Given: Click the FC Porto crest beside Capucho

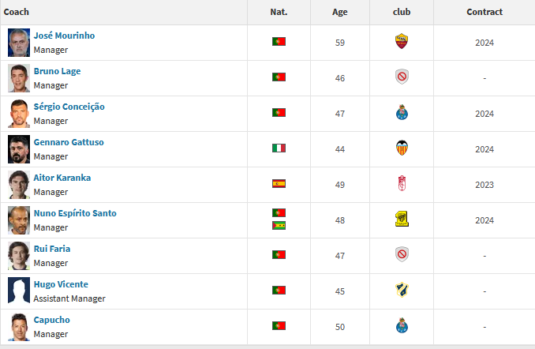Looking at the screenshot, I should tap(402, 325).
